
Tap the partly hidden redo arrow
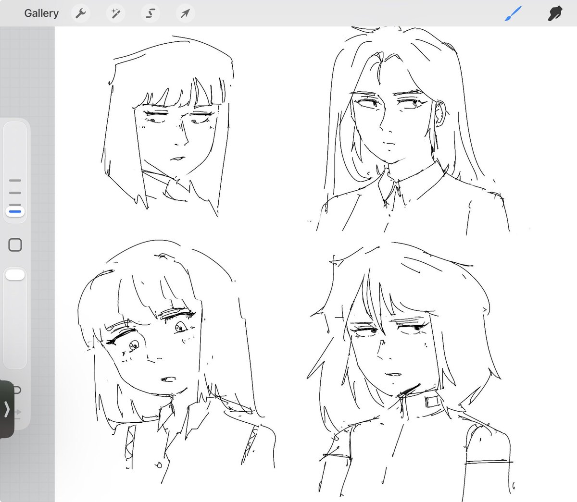(x=18, y=412)
